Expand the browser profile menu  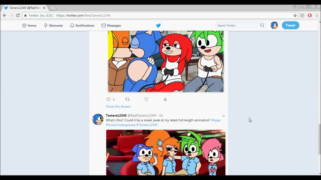tap(295, 6)
